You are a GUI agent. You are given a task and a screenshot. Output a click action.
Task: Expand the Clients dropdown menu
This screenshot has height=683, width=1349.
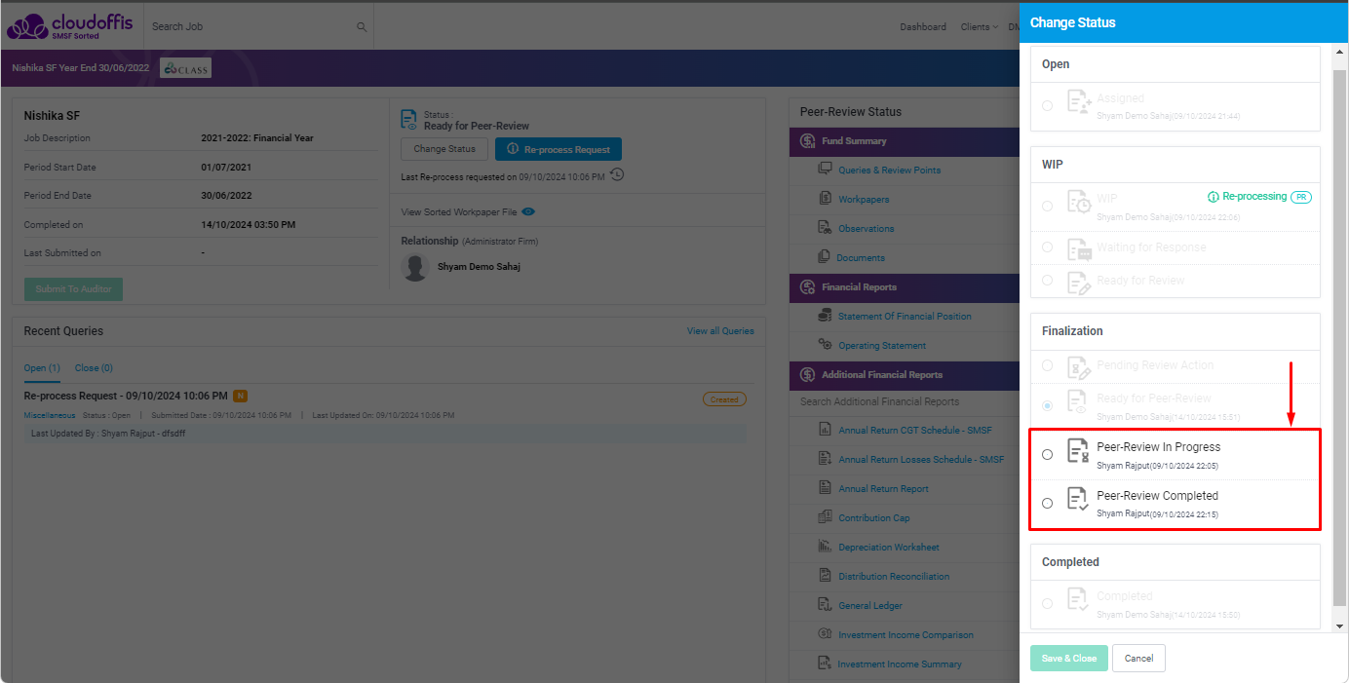pyautogui.click(x=979, y=27)
